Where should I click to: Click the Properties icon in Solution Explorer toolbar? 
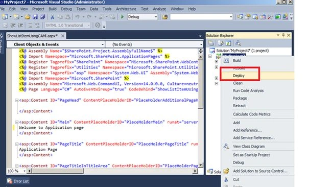coord(211,43)
